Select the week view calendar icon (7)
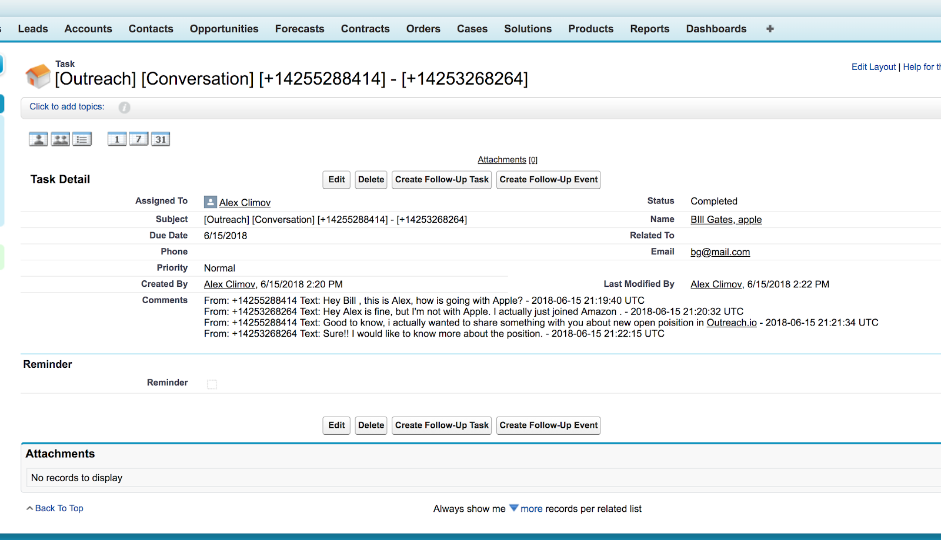The height and width of the screenshot is (540, 941). pos(139,139)
